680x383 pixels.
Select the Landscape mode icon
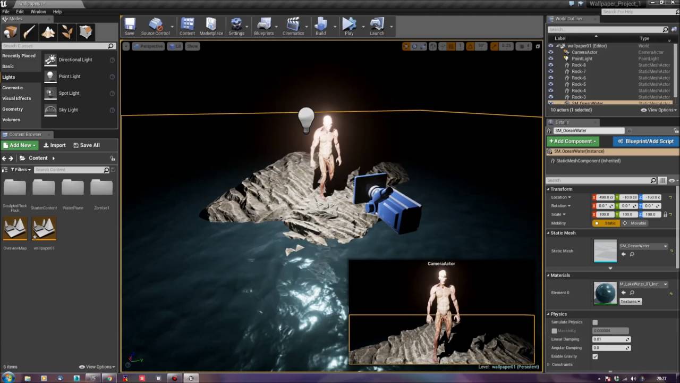(48, 32)
